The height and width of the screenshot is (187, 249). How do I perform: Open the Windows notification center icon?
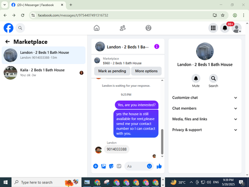pyautogui.click(x=242, y=183)
